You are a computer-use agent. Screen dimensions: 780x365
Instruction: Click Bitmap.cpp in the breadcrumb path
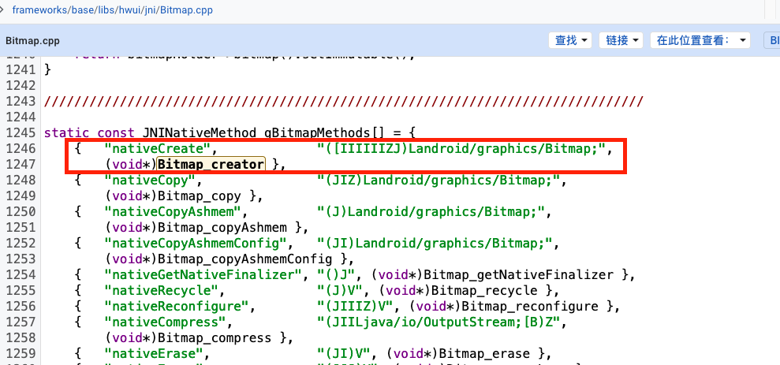click(187, 9)
